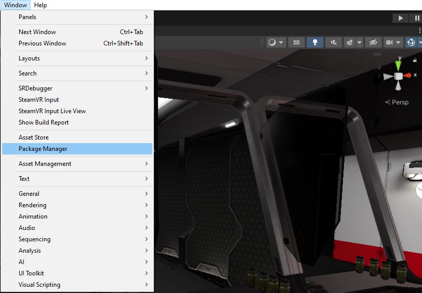
Task: Expand the Asset Management submenu
Action: pyautogui.click(x=77, y=164)
